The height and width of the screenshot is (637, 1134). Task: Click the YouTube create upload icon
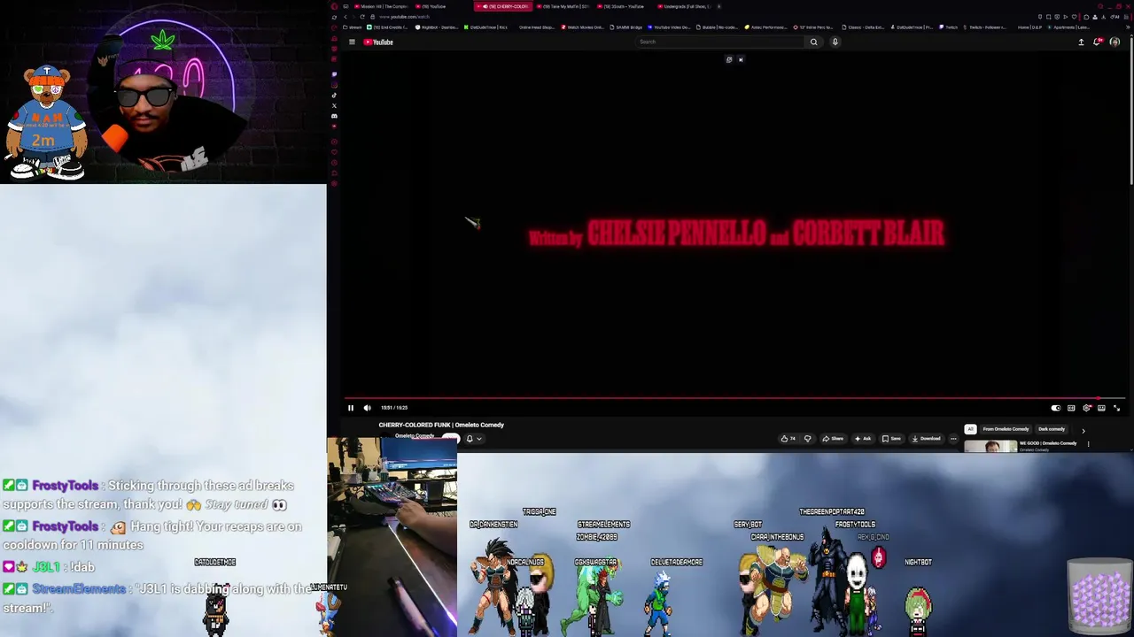click(1081, 42)
